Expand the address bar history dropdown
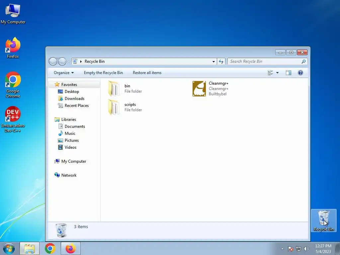The height and width of the screenshot is (255, 340). point(213,61)
